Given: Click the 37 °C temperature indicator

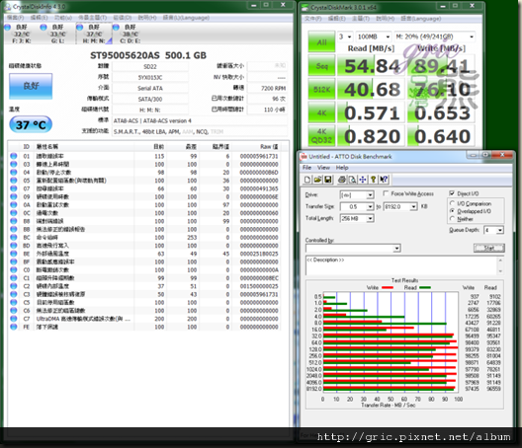Looking at the screenshot, I should tap(31, 124).
